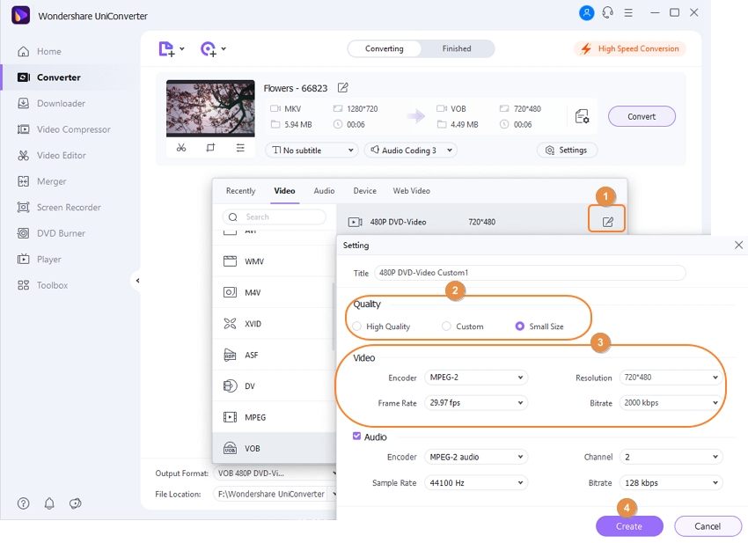Click the user account avatar icon
748x543 pixels.
(x=586, y=13)
